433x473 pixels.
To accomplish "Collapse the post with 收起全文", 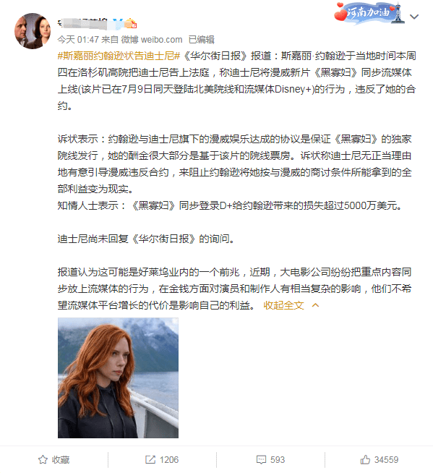I will coord(283,305).
